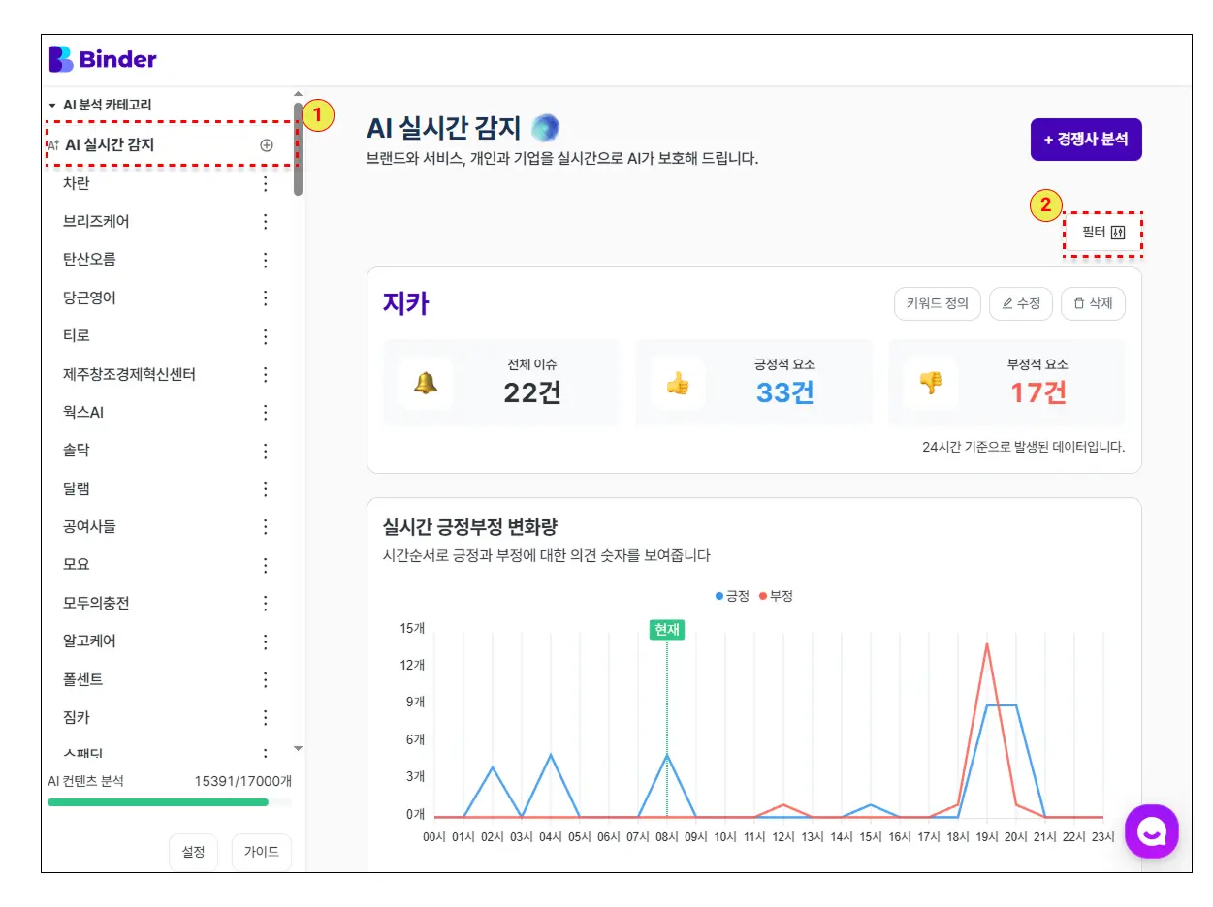Click plus icon beside AI 실시간 감지
This screenshot has width=1213, height=907.
tap(267, 145)
